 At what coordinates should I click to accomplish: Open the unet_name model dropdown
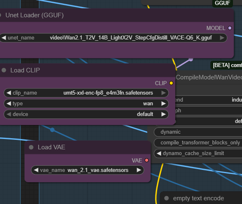point(114,38)
